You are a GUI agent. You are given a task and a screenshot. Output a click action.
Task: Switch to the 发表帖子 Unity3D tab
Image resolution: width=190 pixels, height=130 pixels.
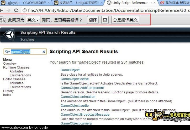78,3
